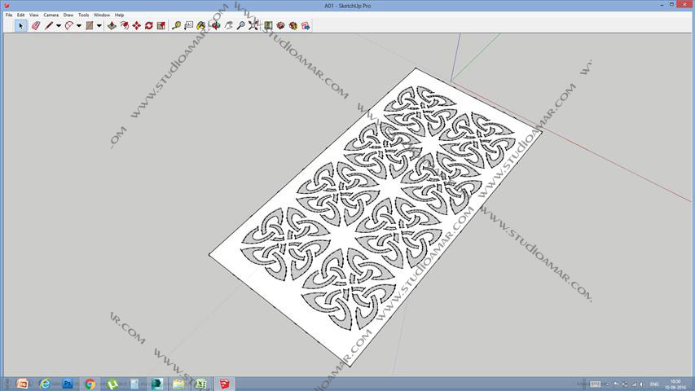Open Internet Explorer from the taskbar
Viewport: 695px width, 391px height.
point(45,384)
